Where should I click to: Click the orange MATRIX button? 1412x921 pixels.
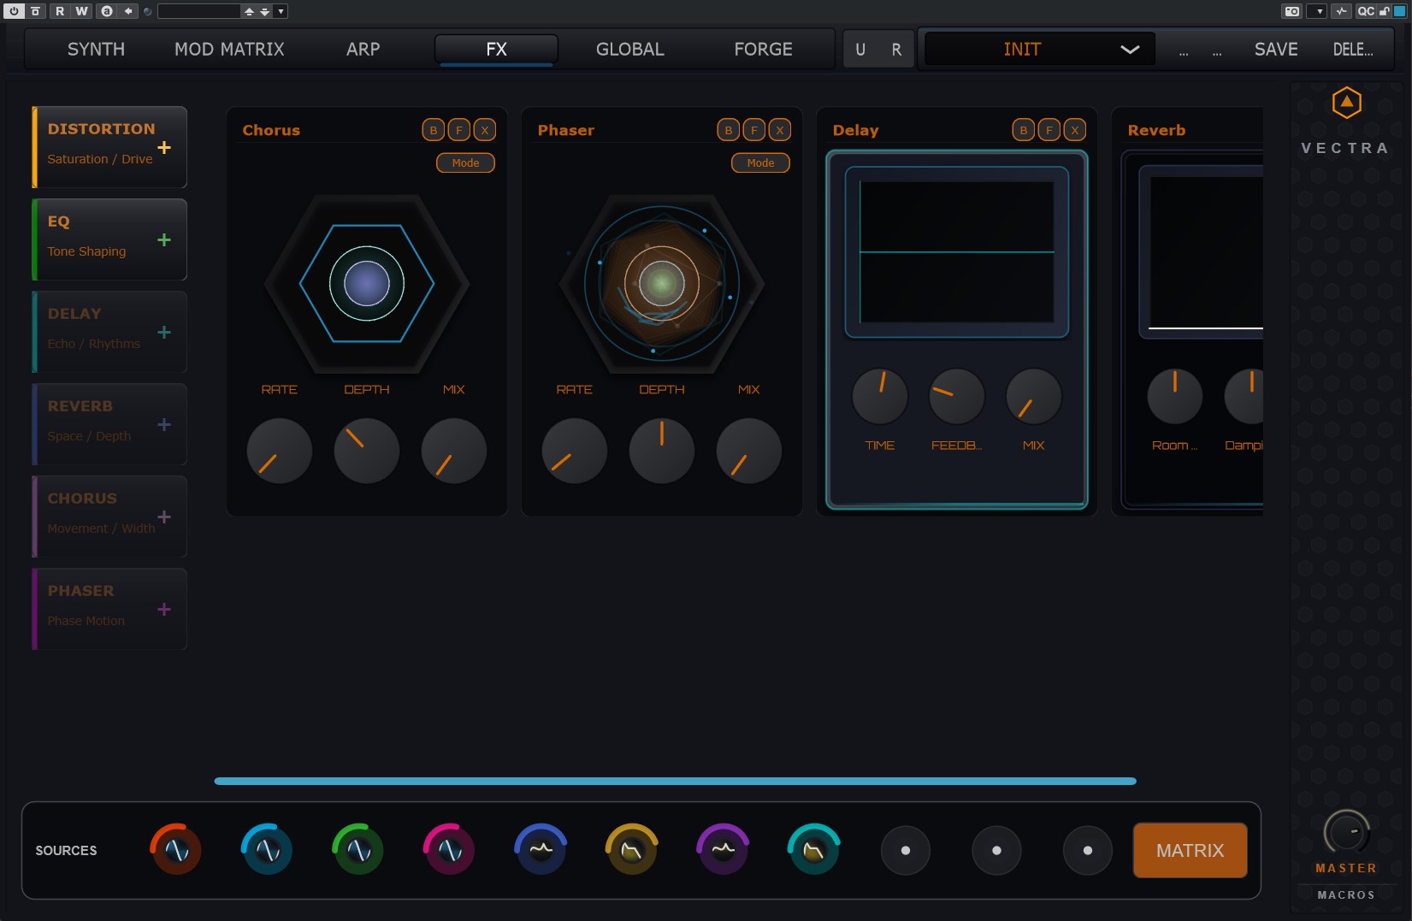tap(1190, 850)
